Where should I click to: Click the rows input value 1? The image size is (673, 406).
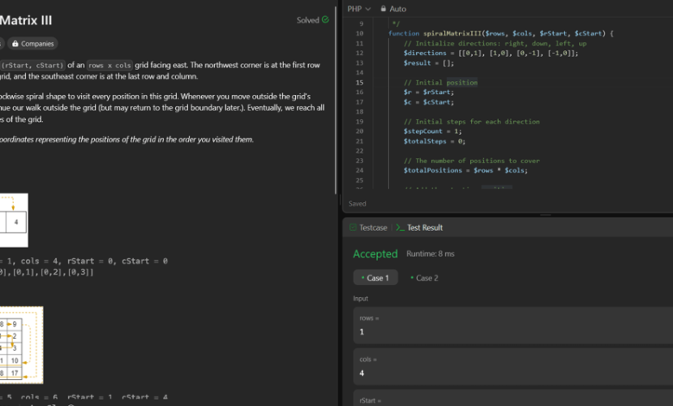[362, 332]
